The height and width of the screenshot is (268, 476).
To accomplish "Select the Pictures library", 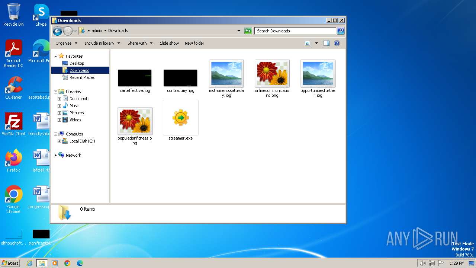I will pos(77,113).
